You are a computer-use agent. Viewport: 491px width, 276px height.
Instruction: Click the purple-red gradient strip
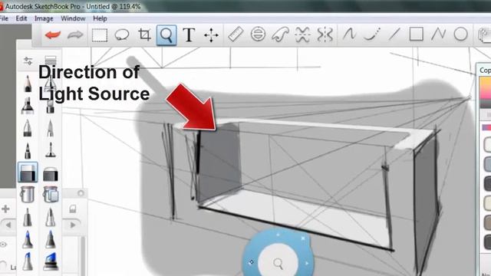click(x=486, y=127)
